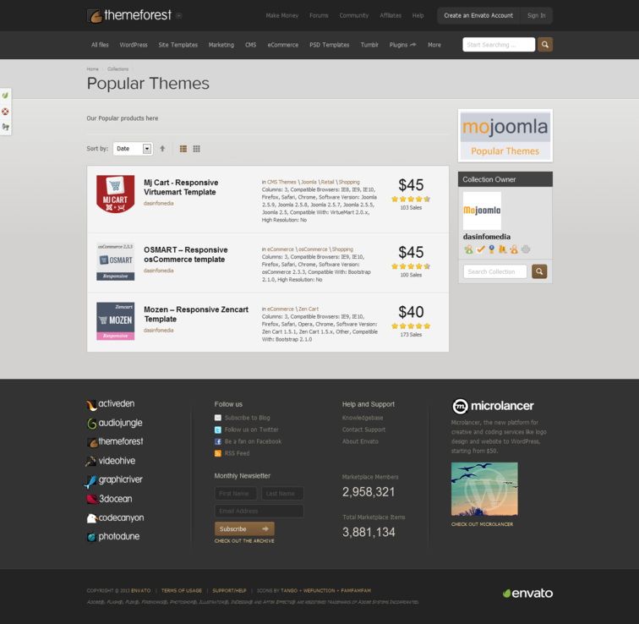Open the videohive marketplace logo
Image resolution: width=639 pixels, height=624 pixels.
pyautogui.click(x=111, y=461)
